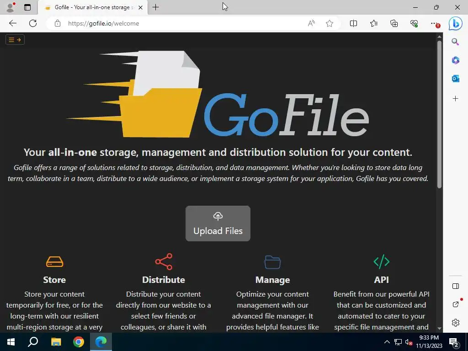Open split screen icon in toolbar
The image size is (468, 351).
[353, 23]
